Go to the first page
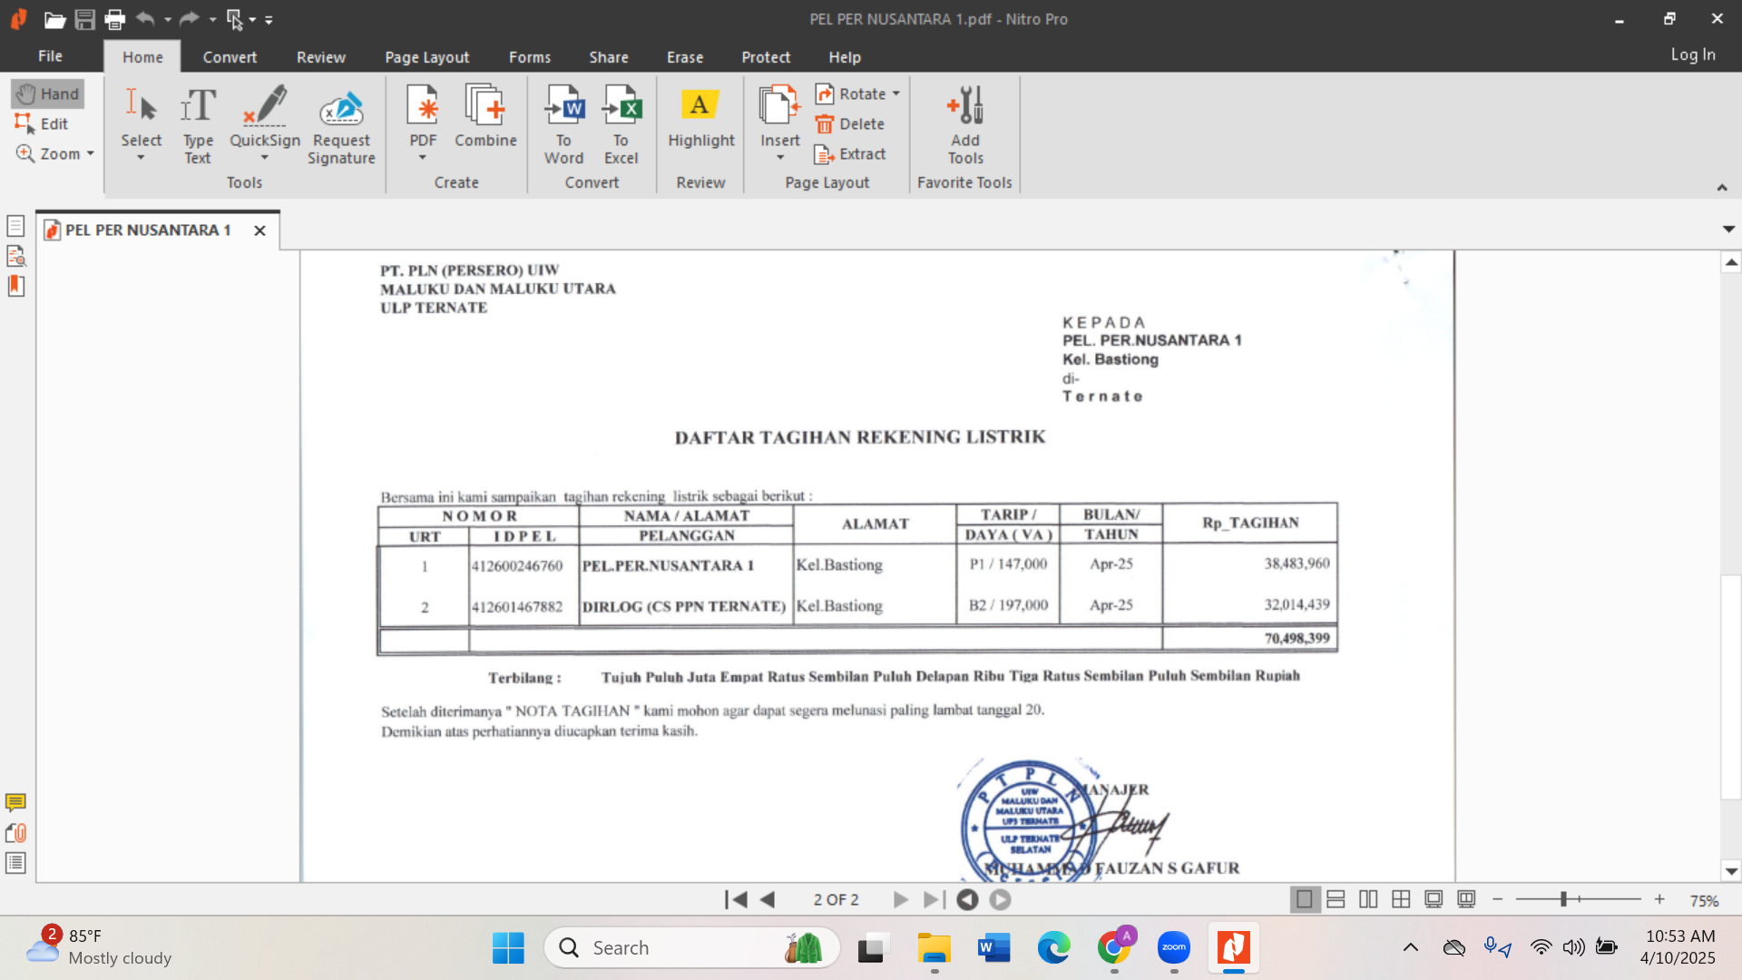 click(736, 899)
